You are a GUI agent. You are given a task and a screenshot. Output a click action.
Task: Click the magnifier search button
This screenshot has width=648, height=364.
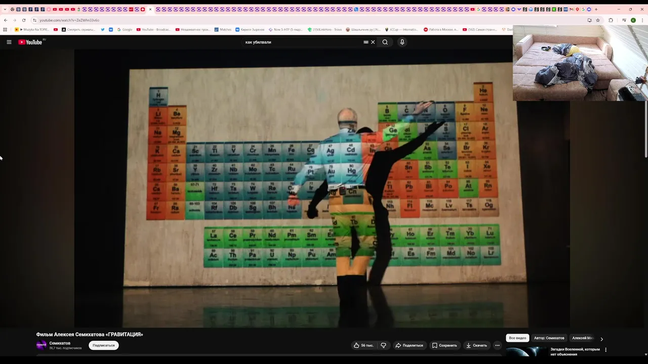tap(385, 42)
